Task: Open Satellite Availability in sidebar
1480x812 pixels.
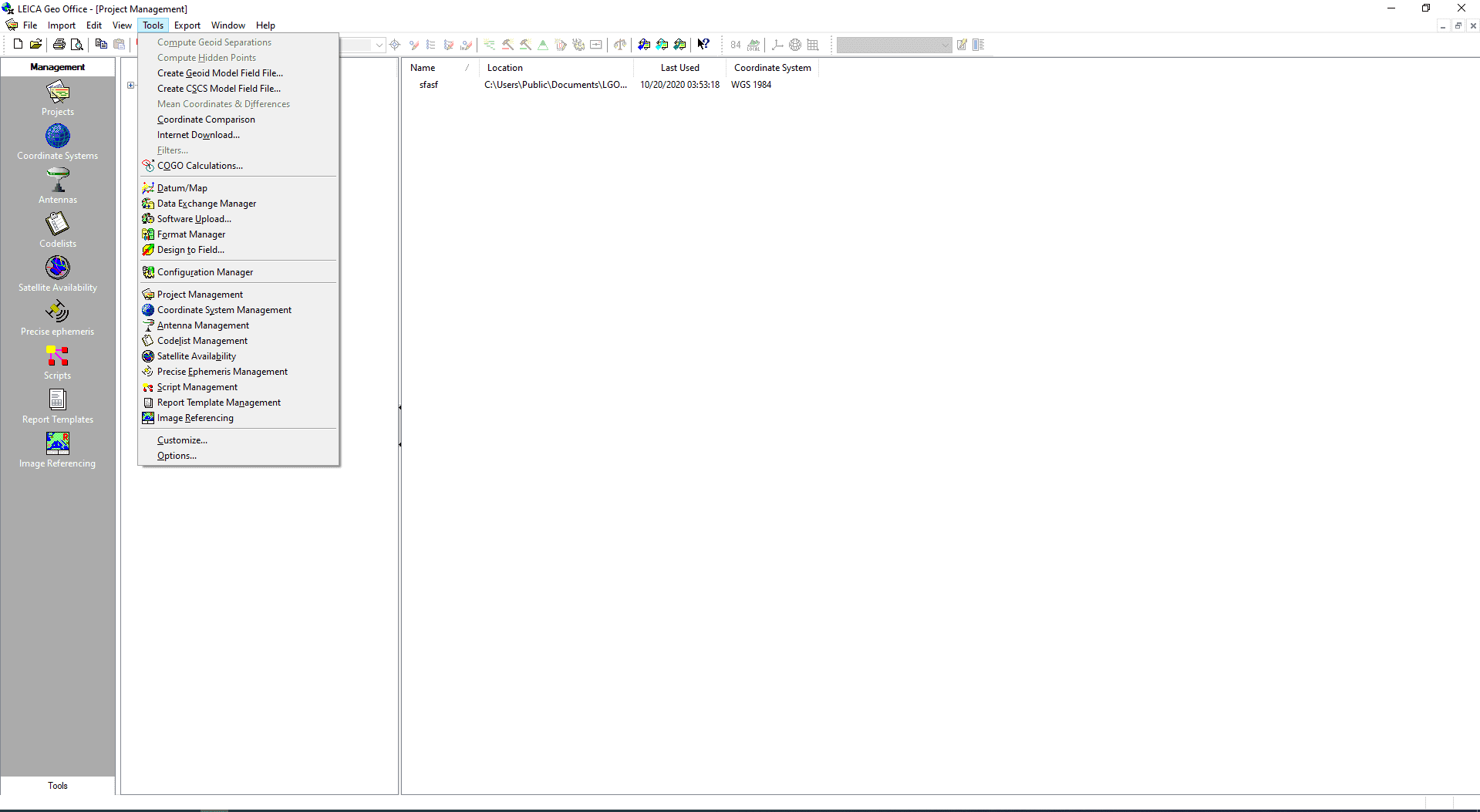Action: click(58, 275)
